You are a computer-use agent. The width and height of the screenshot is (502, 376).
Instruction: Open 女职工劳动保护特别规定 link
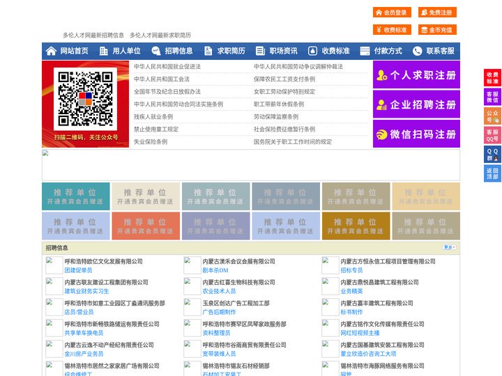(284, 91)
